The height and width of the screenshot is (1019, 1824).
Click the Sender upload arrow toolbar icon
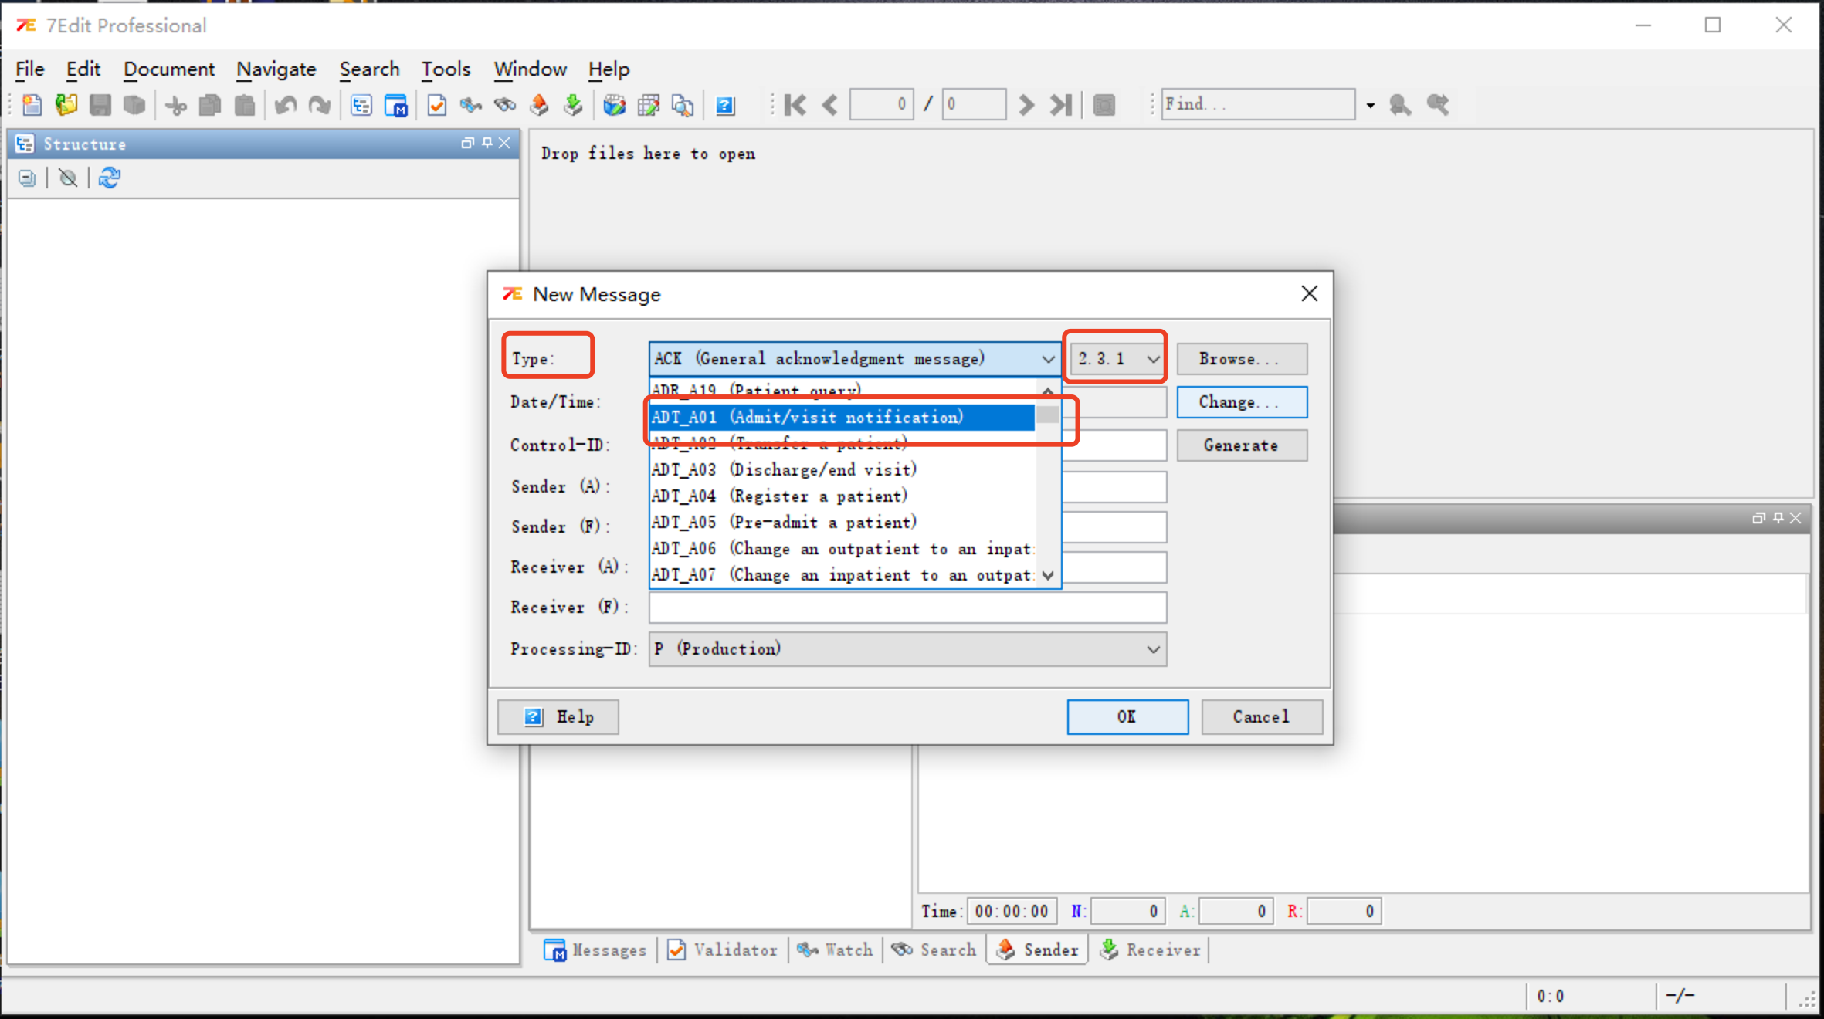[x=539, y=105]
